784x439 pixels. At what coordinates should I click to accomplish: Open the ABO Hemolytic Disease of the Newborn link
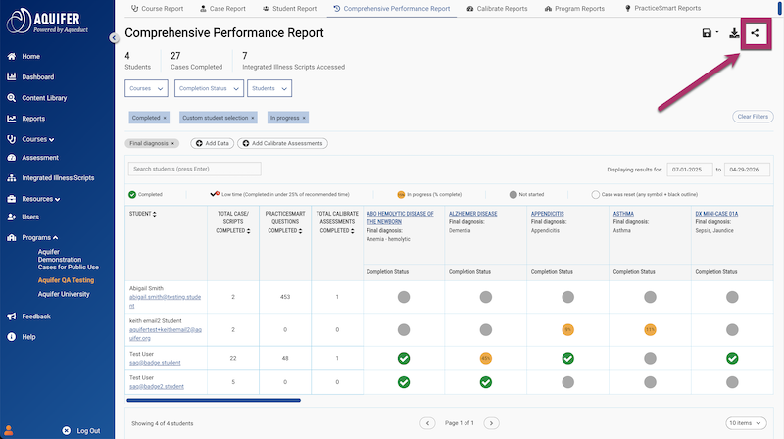coord(400,218)
